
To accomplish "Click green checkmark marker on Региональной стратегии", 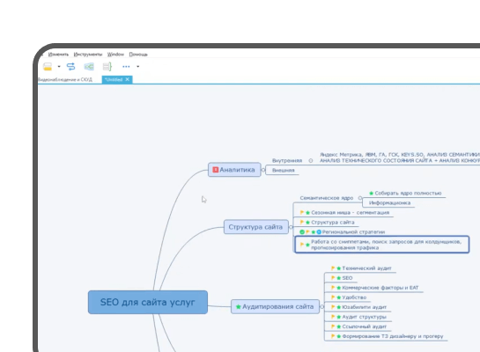I will (302, 232).
